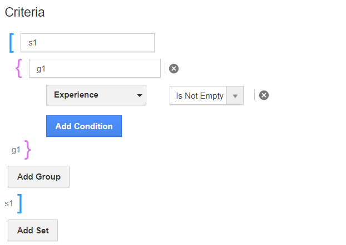
Task: Click the pink opening brace of the group
Action: pyautogui.click(x=20, y=69)
